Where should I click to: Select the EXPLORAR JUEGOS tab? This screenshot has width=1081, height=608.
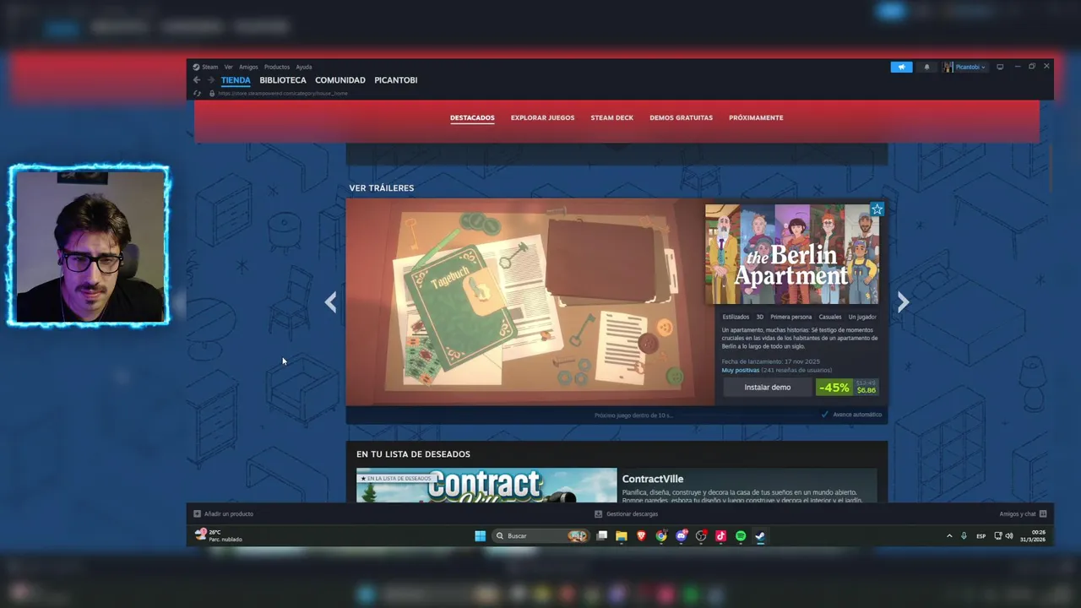point(542,117)
